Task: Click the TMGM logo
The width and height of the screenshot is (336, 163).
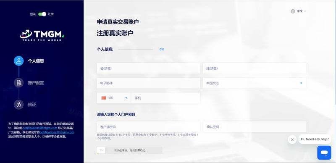Action: coord(42,35)
